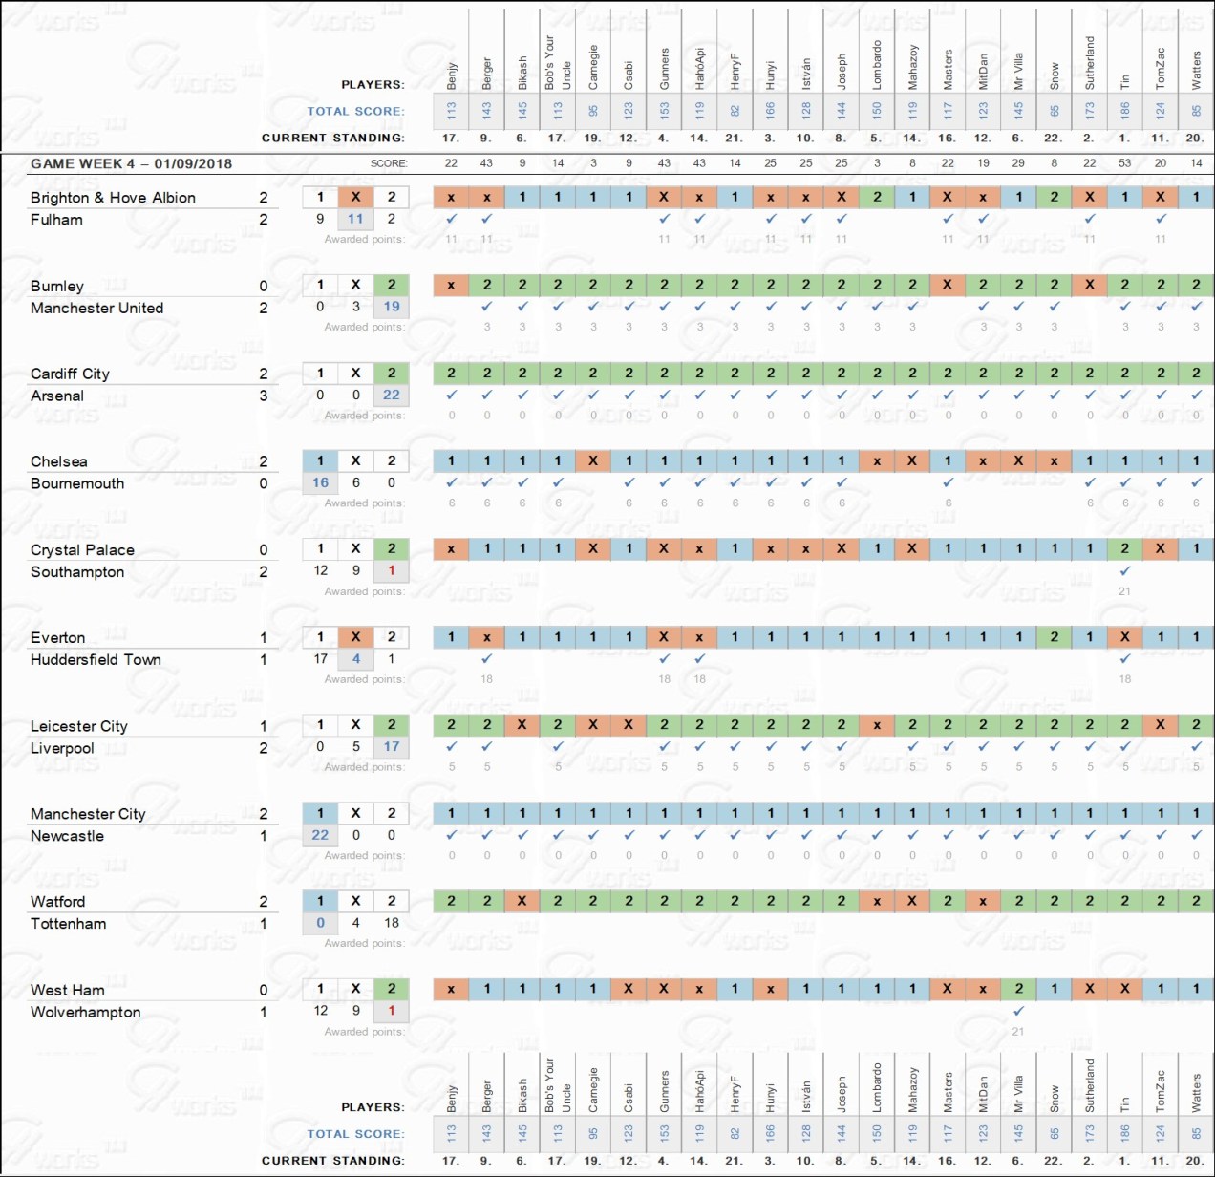This screenshot has height=1177, width=1215.
Task: Select Tin's total score 186 at top
Action: [x=1124, y=110]
